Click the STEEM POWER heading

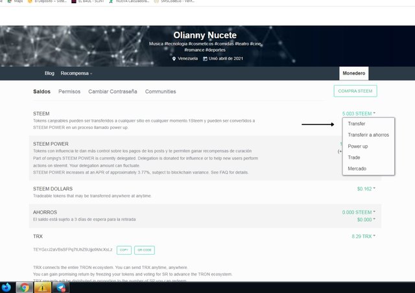[x=51, y=144]
